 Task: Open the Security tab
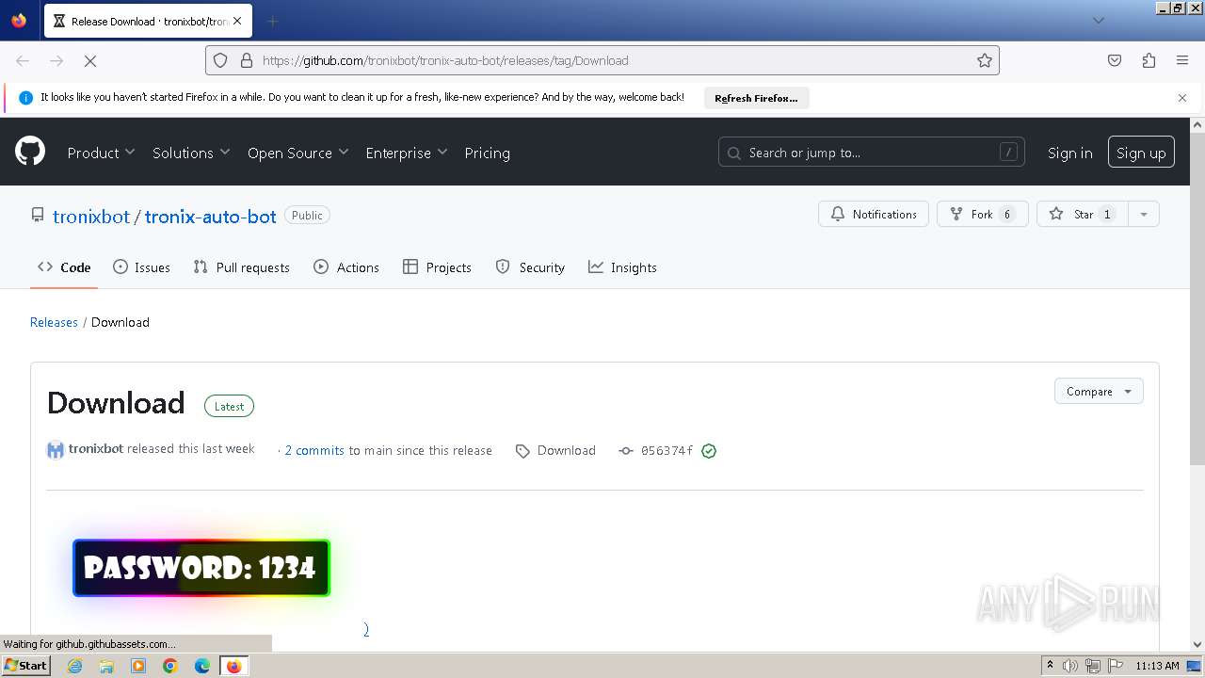[530, 267]
